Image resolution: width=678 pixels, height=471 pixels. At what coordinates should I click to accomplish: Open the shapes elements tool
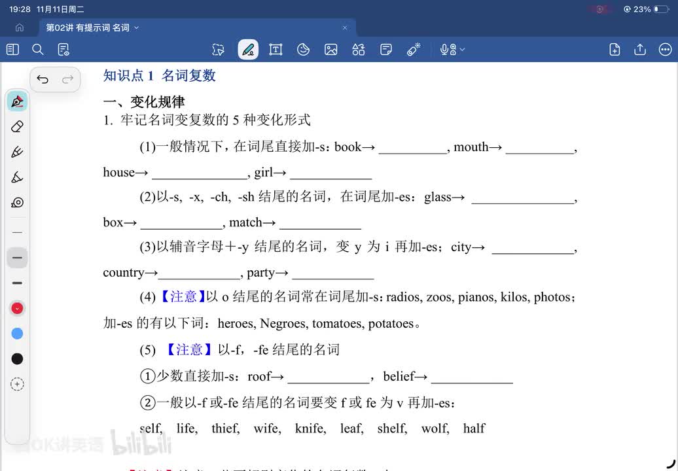click(x=359, y=50)
